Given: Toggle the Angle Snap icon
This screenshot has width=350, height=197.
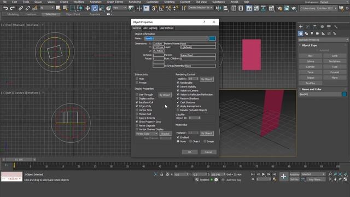Looking at the screenshot, I should pos(161,8).
